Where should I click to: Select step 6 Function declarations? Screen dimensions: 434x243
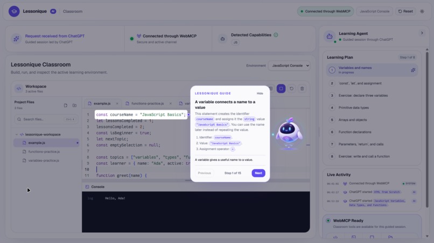coord(372,132)
